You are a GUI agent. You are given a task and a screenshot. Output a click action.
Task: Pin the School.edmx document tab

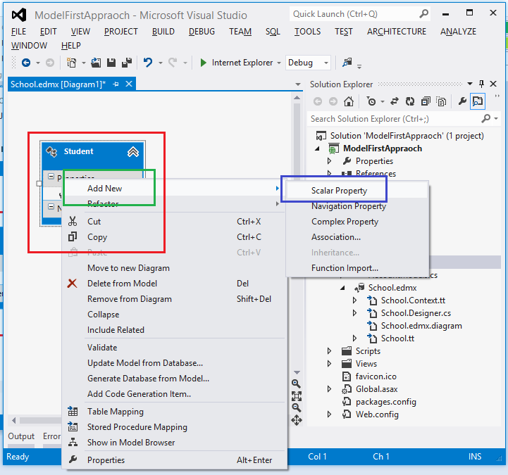(116, 84)
